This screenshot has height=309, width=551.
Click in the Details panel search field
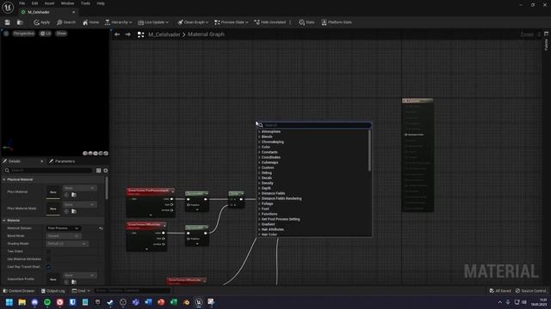click(x=48, y=170)
